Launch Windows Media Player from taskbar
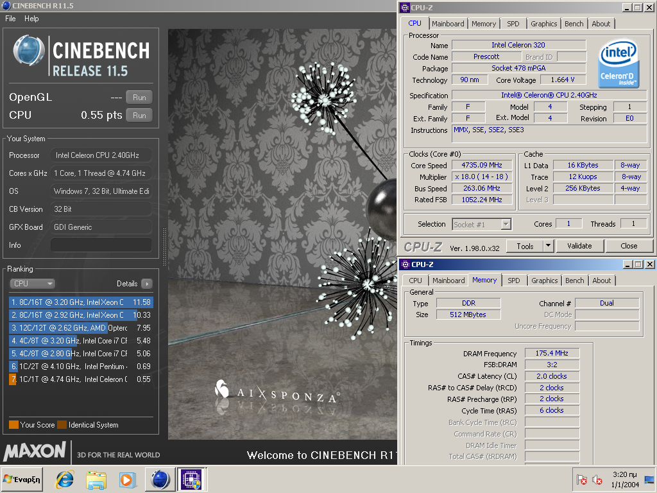 click(127, 480)
